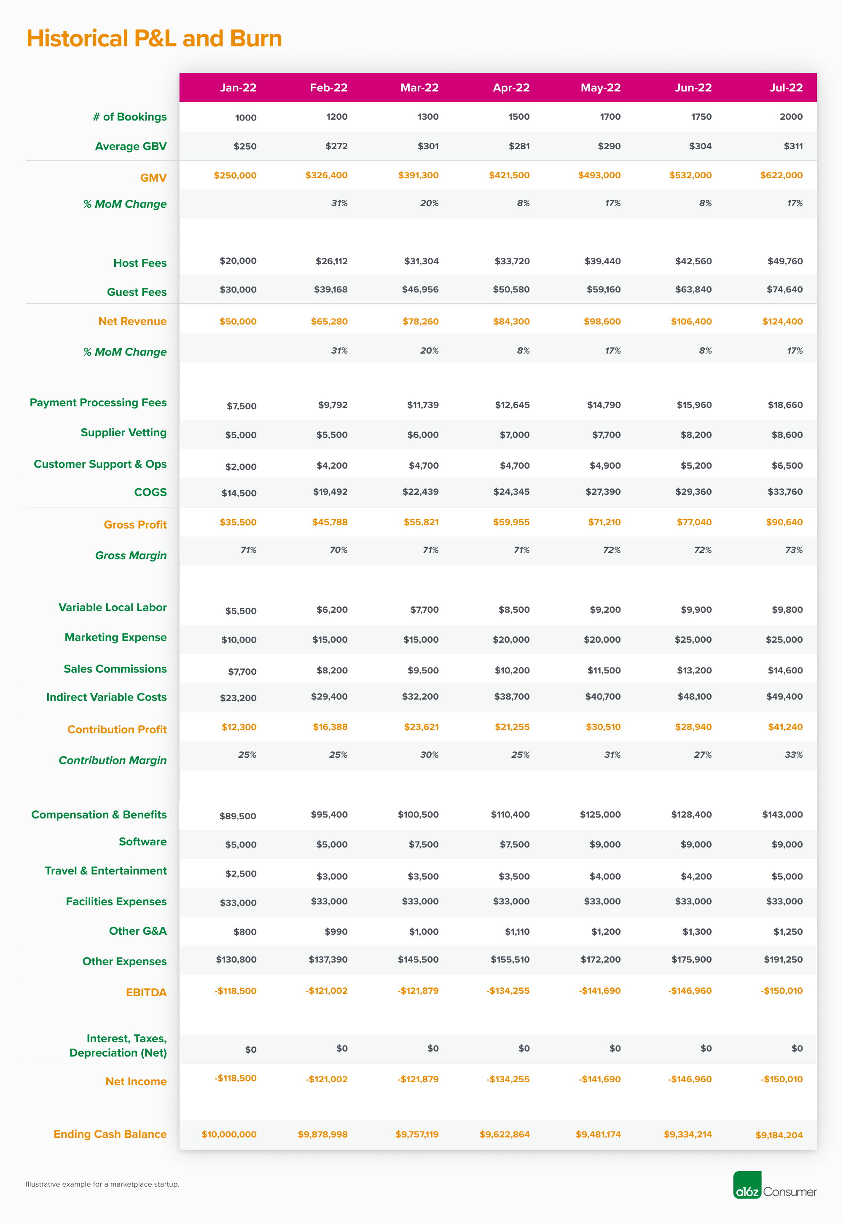This screenshot has height=1223, width=843.
Task: Click the Other Expenses row label
Action: click(x=125, y=962)
